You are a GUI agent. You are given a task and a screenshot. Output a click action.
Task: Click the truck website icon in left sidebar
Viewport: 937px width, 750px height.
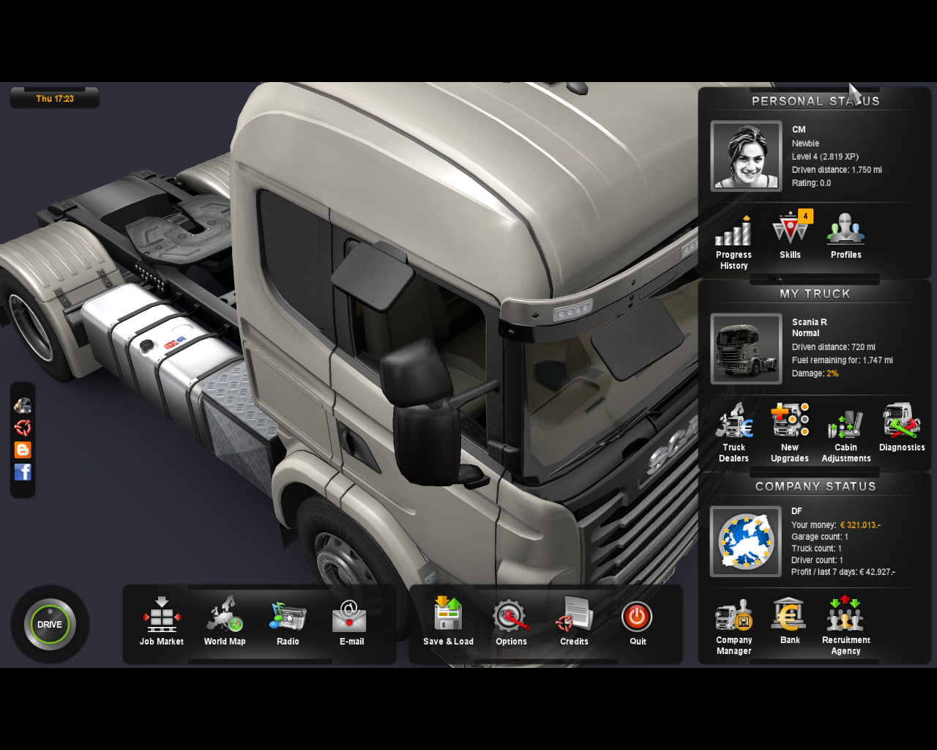point(23,405)
